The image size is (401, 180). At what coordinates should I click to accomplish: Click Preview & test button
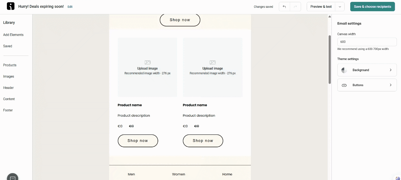[x=321, y=7]
